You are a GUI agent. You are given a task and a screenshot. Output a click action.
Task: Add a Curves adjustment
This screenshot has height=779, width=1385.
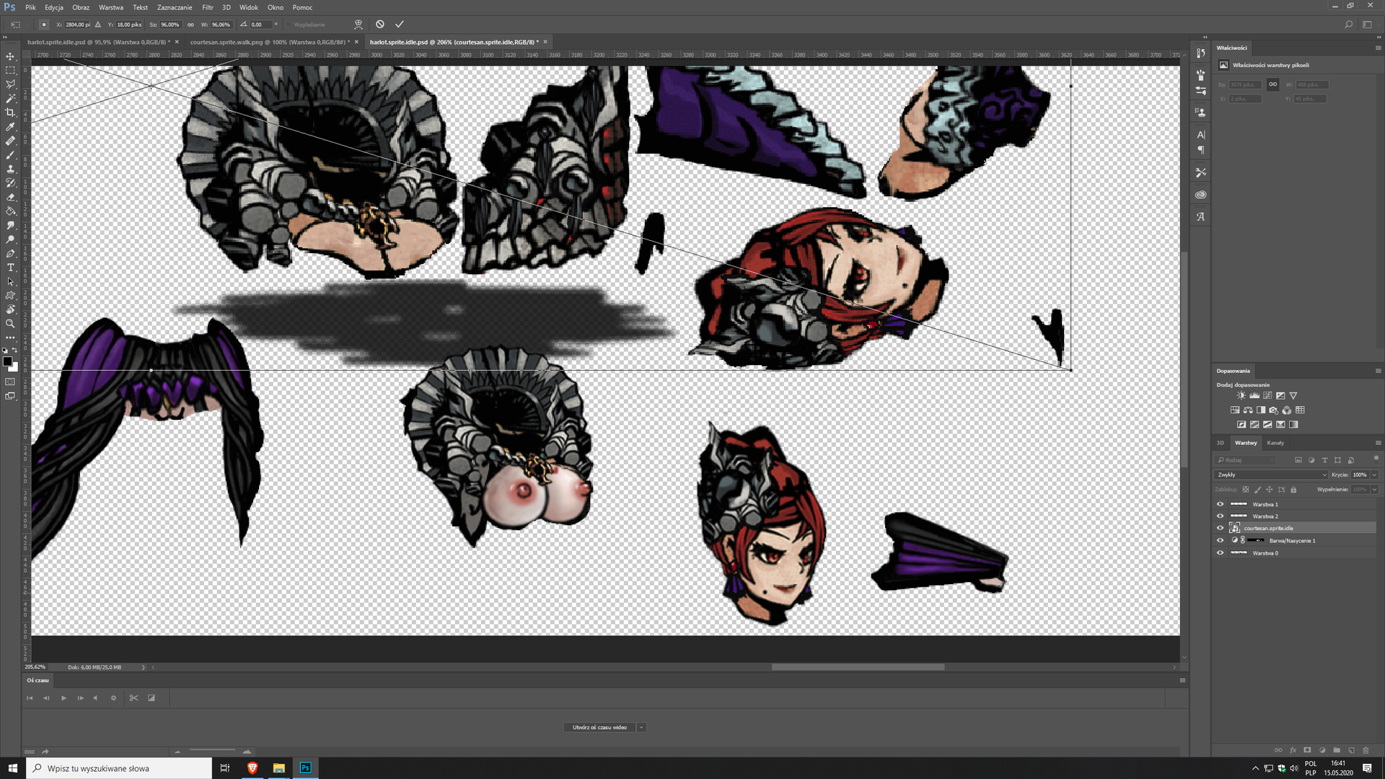1267,396
